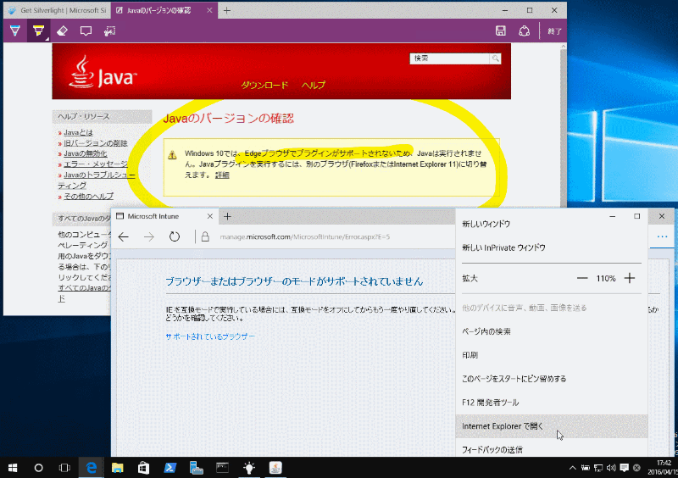Open 旧バージョンの削除 sidebar link

[x=96, y=142]
